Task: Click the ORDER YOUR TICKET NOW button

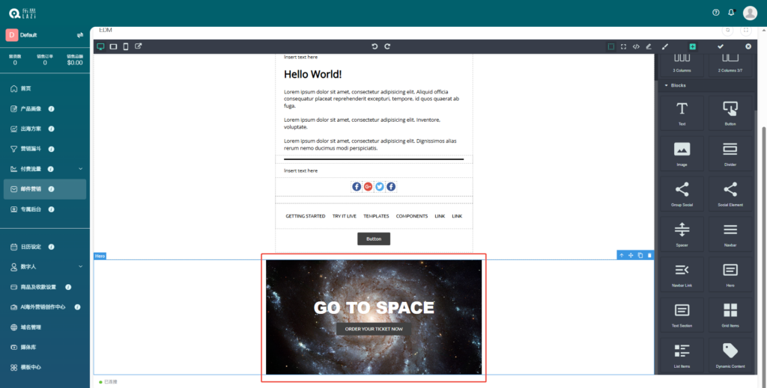Action: 374,329
